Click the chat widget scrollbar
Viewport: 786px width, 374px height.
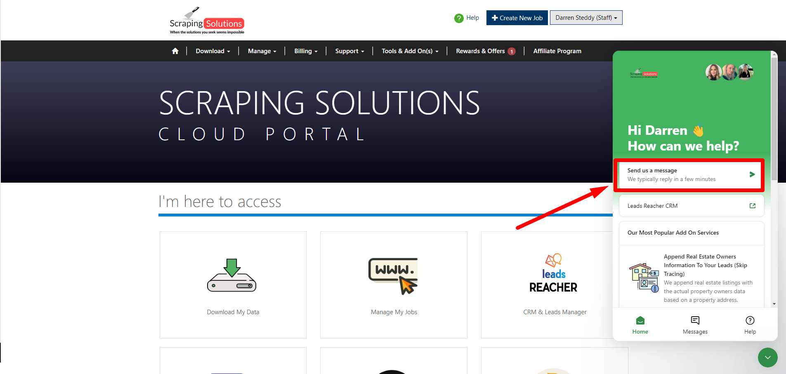[x=774, y=120]
